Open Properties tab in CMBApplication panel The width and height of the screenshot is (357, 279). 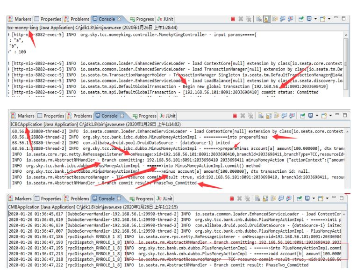[x=48, y=198]
